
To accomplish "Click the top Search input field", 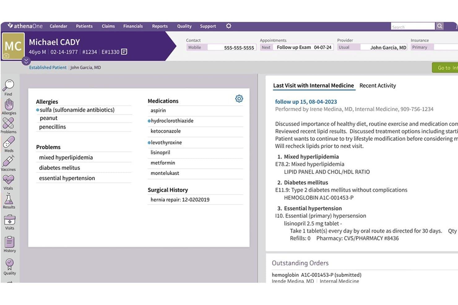I will (413, 26).
